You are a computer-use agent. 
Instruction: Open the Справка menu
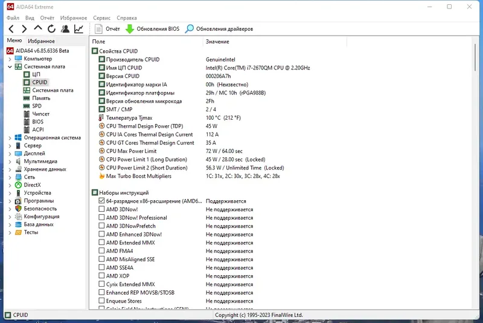(x=127, y=18)
